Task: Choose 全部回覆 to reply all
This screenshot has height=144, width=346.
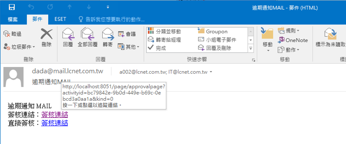Action: tap(87, 38)
